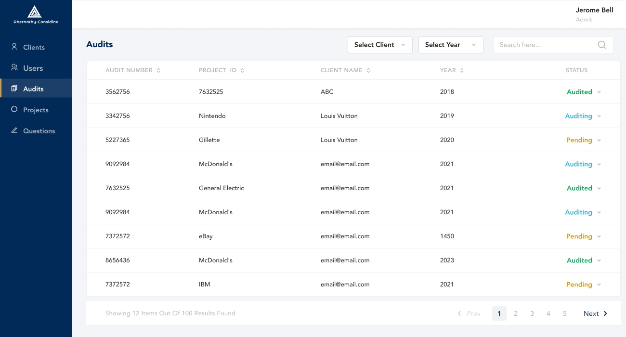Viewport: 626px width, 337px height.
Task: Expand Audited status dropdown for audit 3562756
Action: [599, 92]
